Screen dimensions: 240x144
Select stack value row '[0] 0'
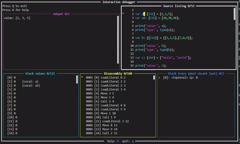tap(11, 77)
